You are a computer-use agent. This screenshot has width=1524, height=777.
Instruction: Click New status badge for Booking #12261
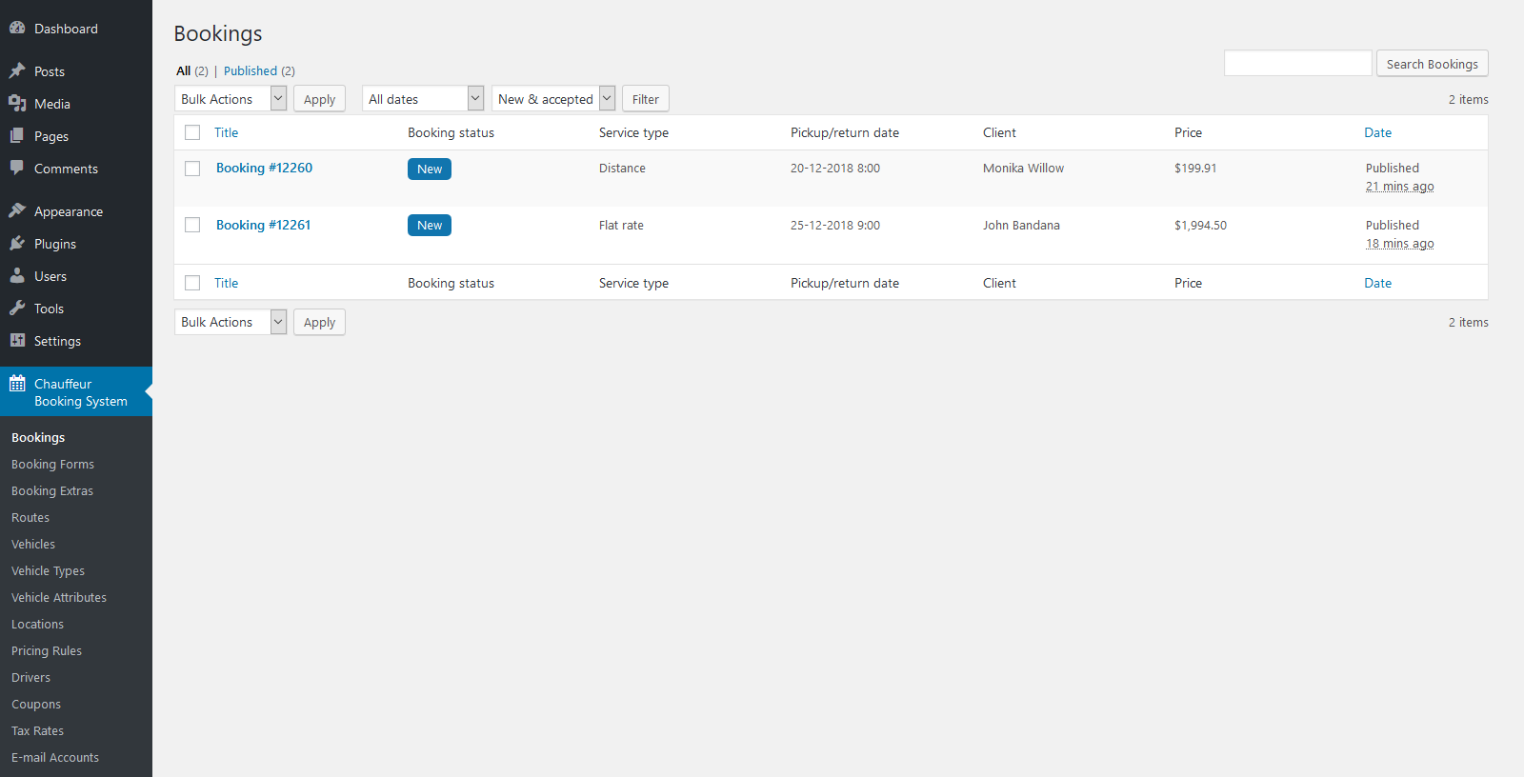430,225
